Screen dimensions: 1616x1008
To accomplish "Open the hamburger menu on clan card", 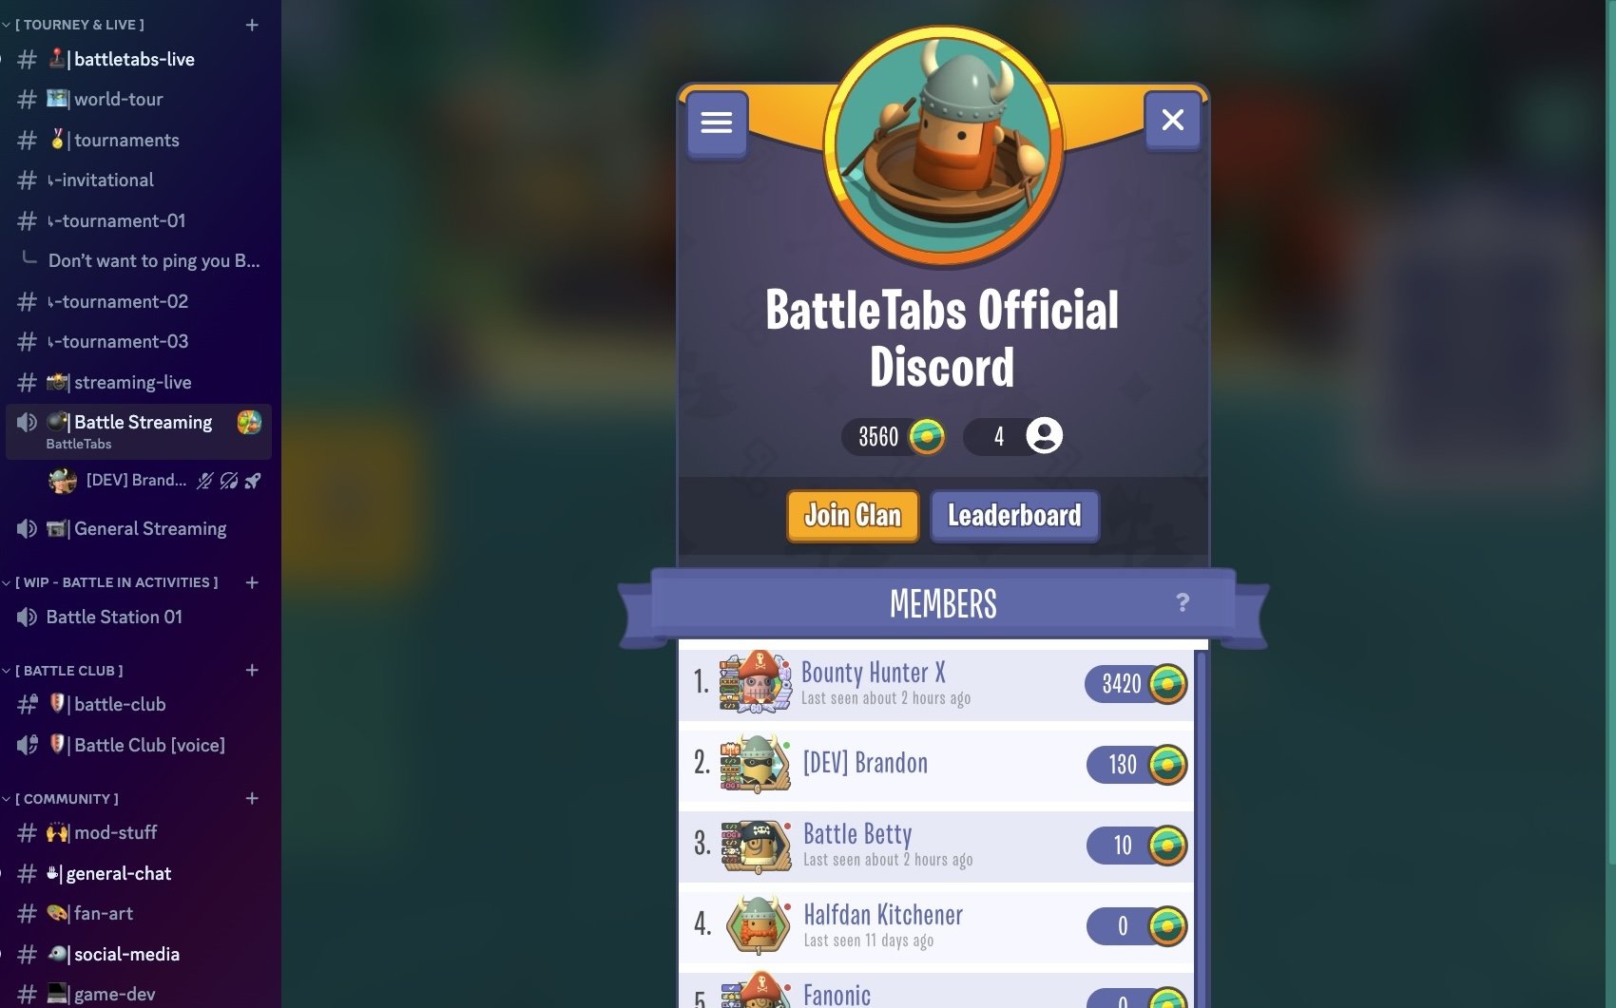I will tap(717, 123).
